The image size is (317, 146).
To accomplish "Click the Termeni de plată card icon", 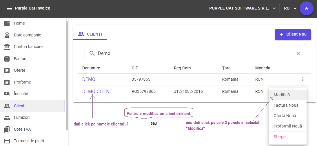I will tap(7, 141).
